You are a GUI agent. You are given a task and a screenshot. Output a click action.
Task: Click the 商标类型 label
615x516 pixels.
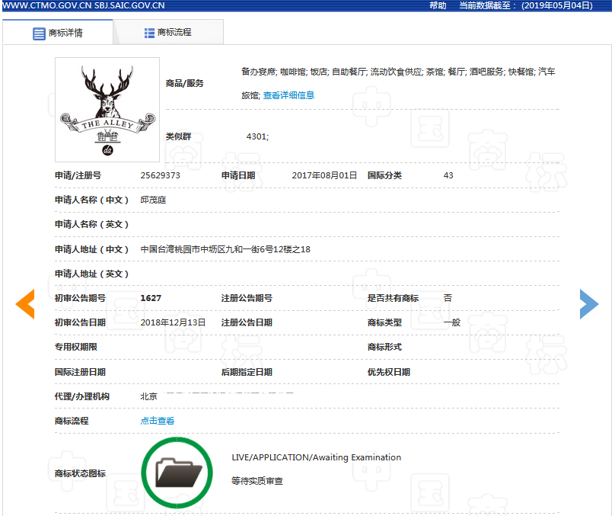(384, 322)
